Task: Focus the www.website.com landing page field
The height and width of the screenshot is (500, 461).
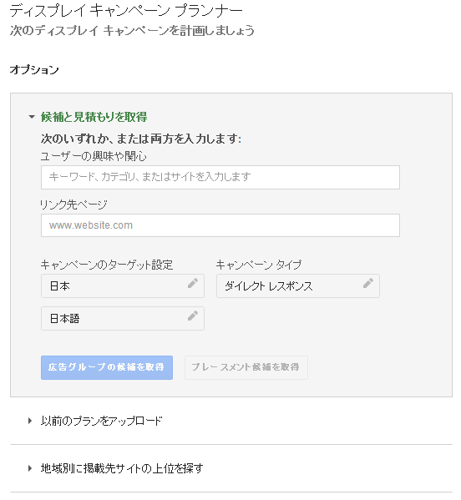Action: point(220,225)
